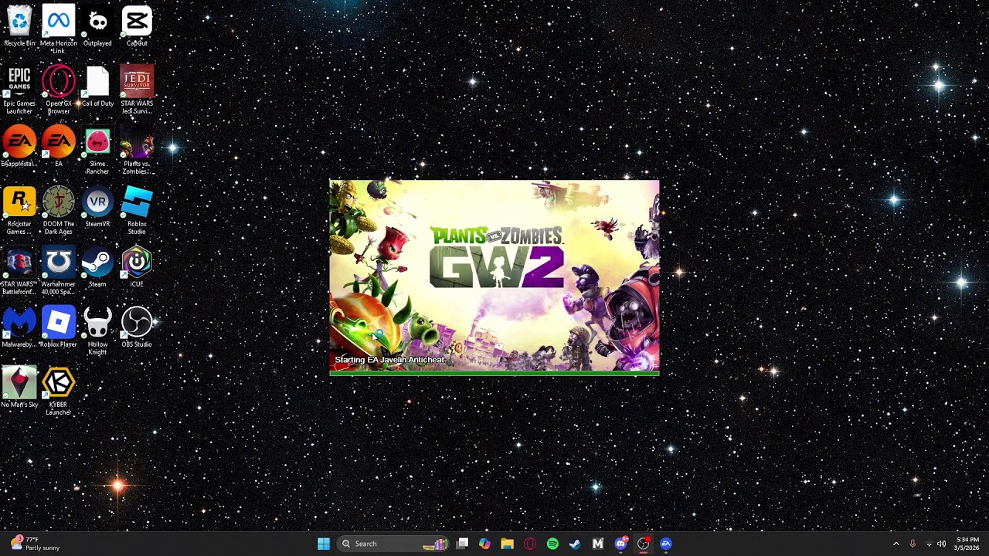Select the SteamVR desktop icon
The width and height of the screenshot is (989, 556).
coord(97,207)
